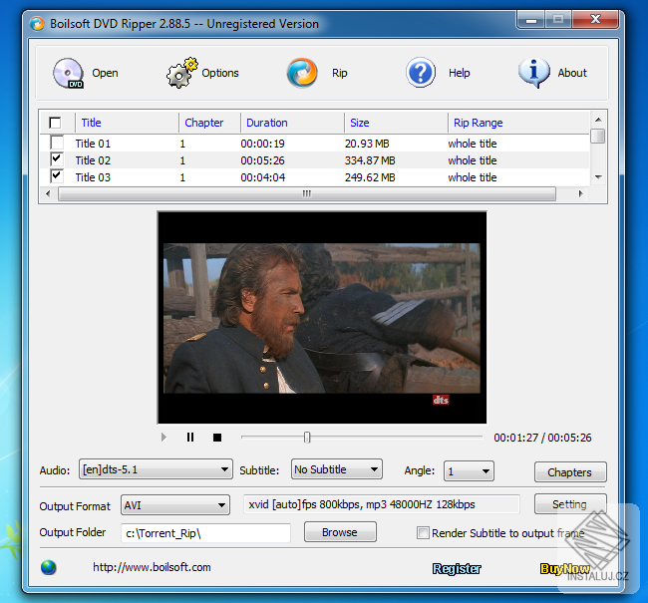Sort by the Title column header
The width and height of the screenshot is (648, 603).
91,123
